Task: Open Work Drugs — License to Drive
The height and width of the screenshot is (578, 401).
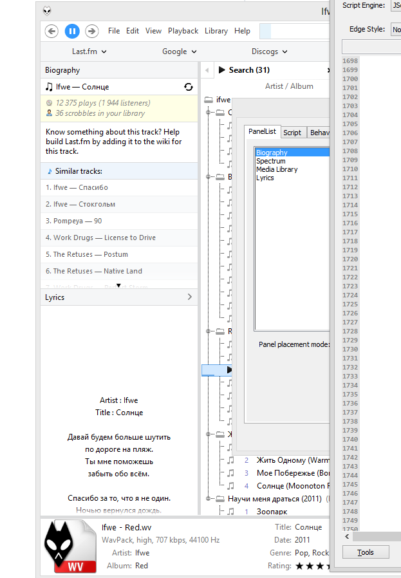Action: pos(119,238)
